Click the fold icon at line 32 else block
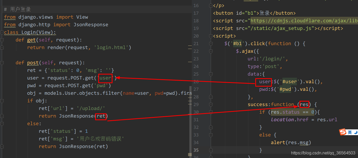 pos(211,127)
